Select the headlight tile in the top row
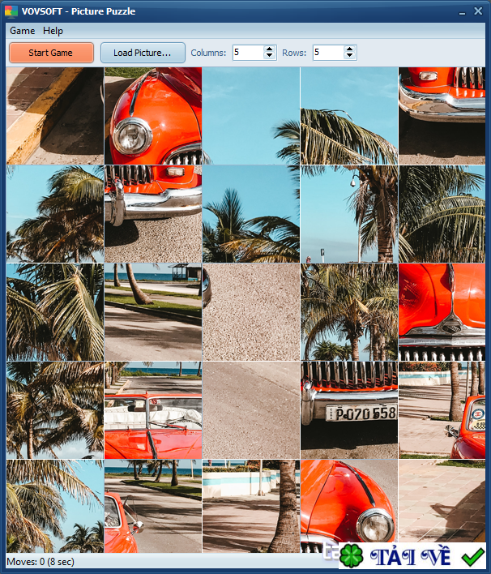Viewport: 491px width, 574px height. click(153, 116)
